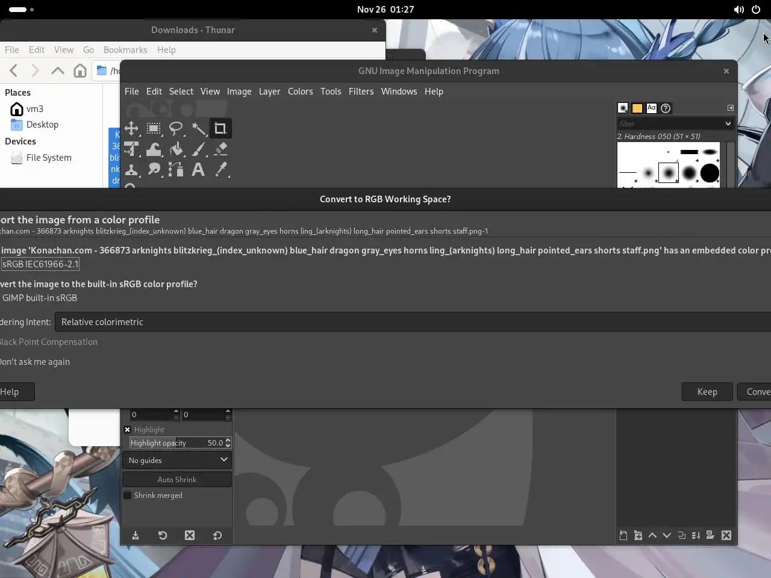Toggle the Shrink merged checkbox
The width and height of the screenshot is (771, 578).
point(127,496)
